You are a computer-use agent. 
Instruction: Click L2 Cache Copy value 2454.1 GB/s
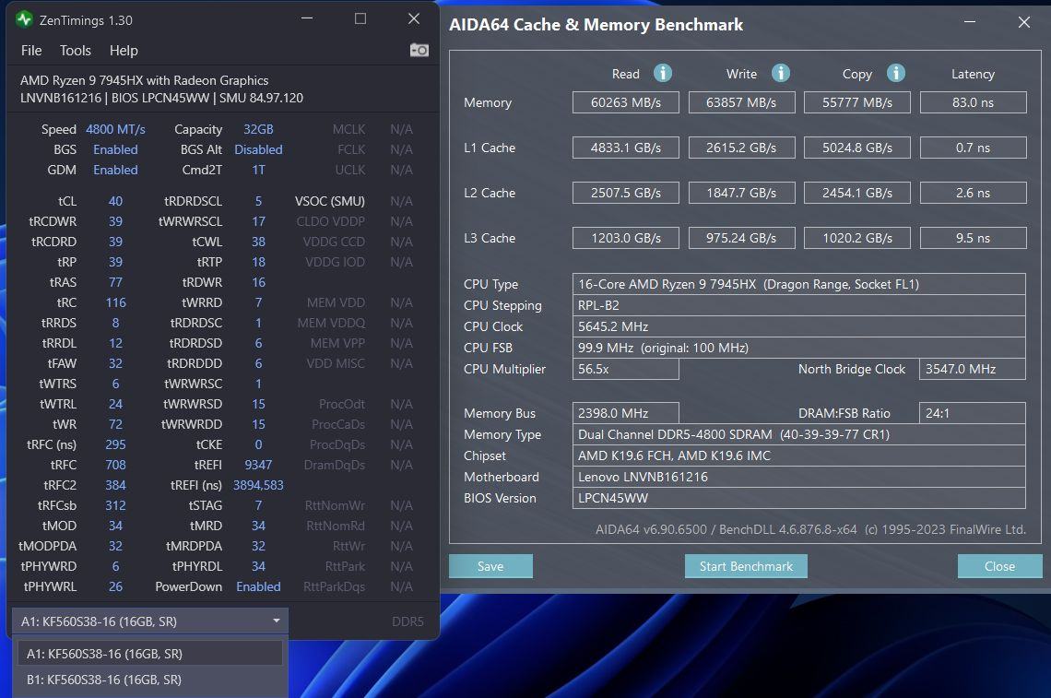coord(857,193)
